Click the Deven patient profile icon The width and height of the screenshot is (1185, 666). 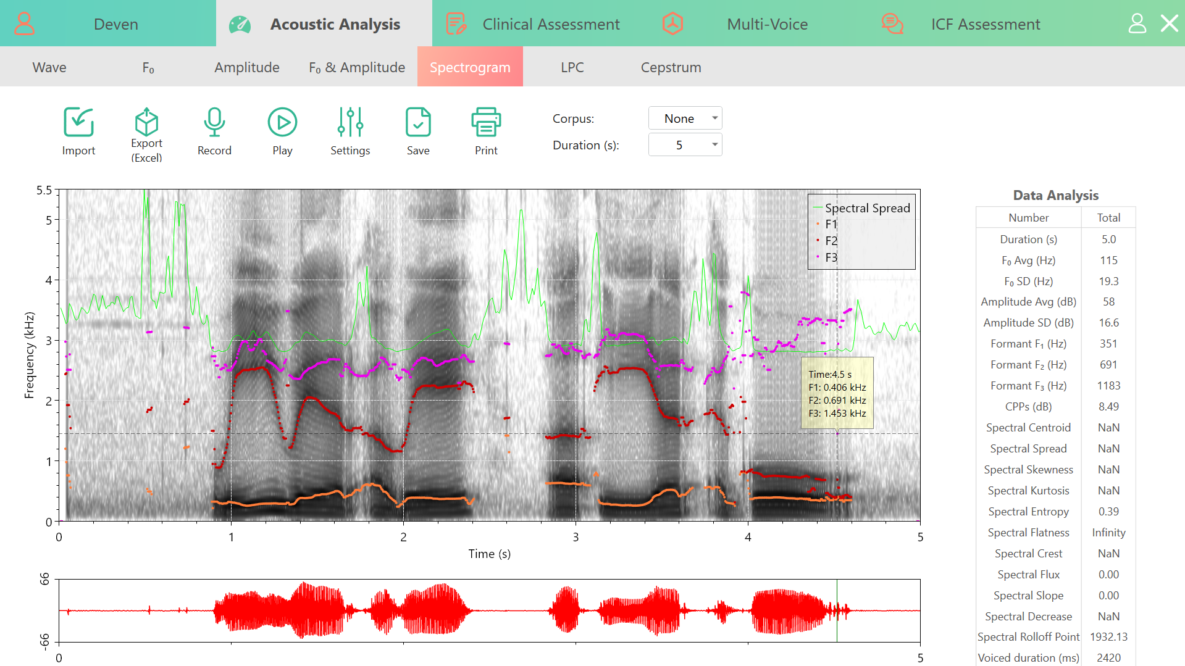pos(25,23)
